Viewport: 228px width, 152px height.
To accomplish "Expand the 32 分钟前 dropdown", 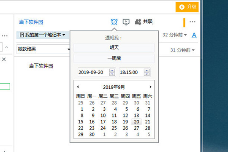I will (174, 35).
